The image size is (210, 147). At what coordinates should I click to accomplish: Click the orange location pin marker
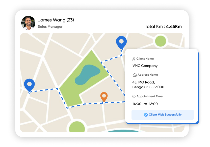tap(104, 96)
